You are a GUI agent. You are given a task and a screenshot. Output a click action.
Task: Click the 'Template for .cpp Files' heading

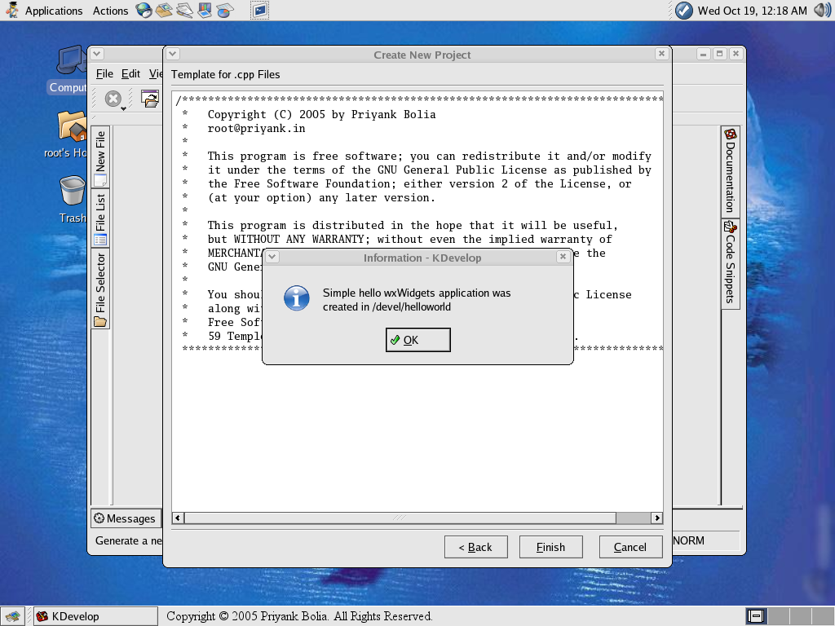click(225, 74)
